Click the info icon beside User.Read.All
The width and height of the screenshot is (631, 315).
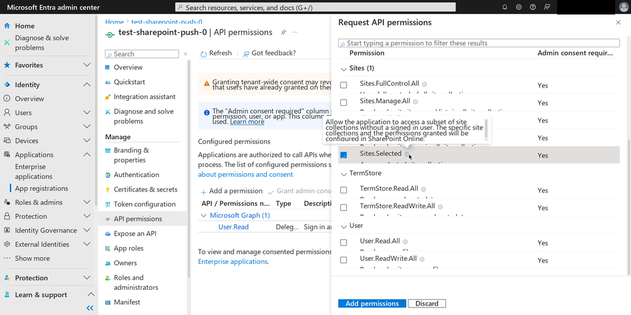[405, 242]
